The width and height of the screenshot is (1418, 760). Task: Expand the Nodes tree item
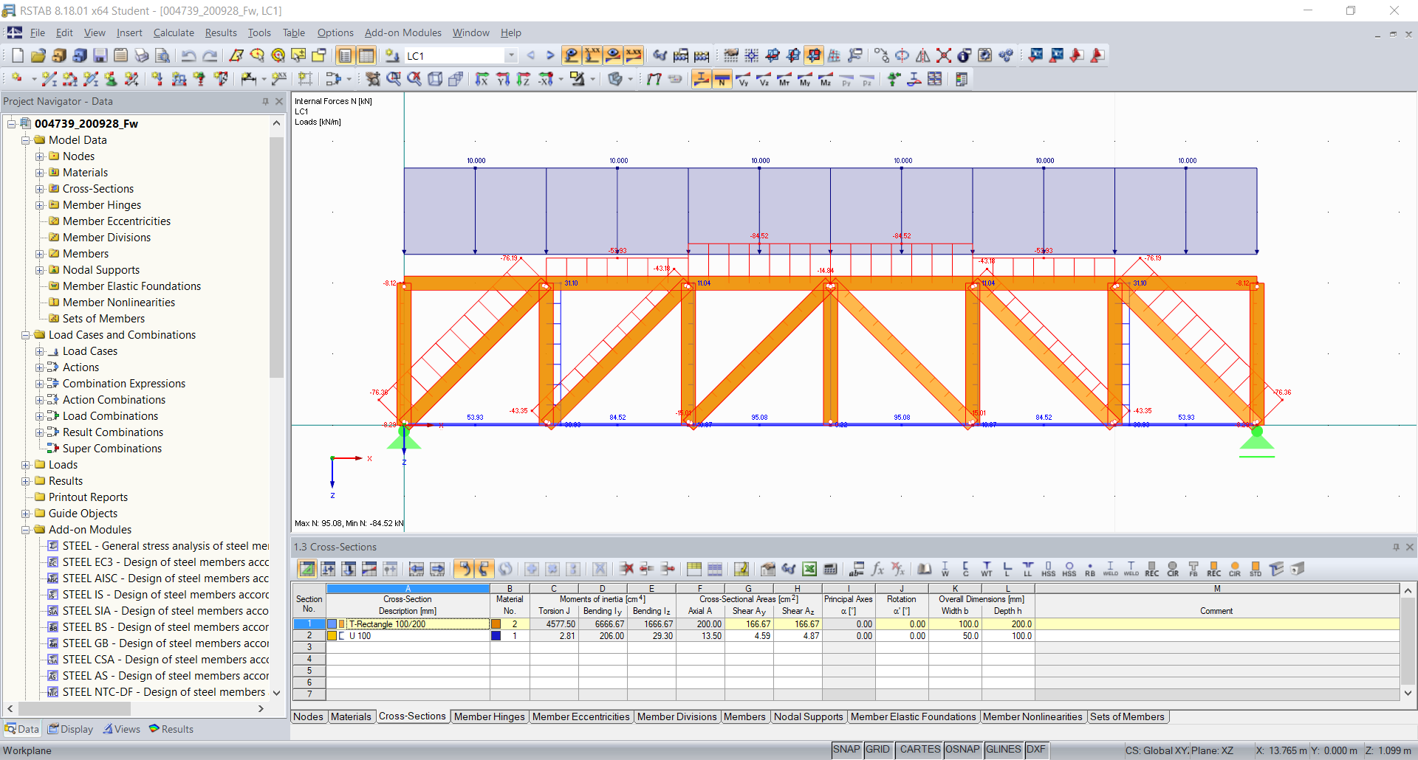tap(40, 156)
